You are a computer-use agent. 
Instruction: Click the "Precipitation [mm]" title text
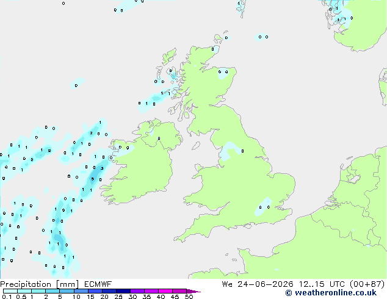[x=39, y=284]
